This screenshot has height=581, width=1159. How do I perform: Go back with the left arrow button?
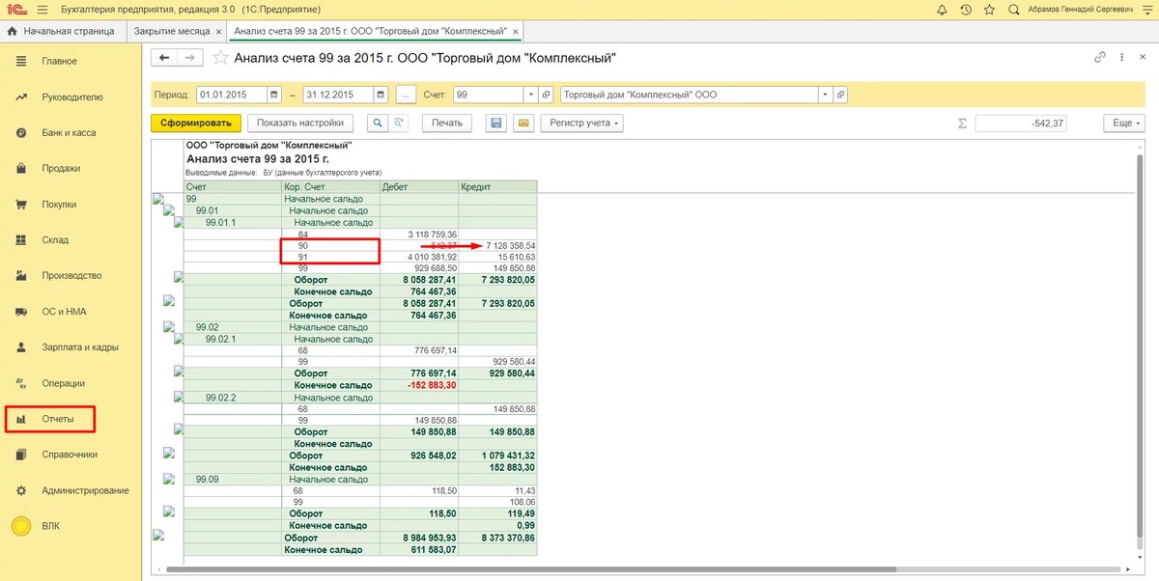(x=164, y=58)
